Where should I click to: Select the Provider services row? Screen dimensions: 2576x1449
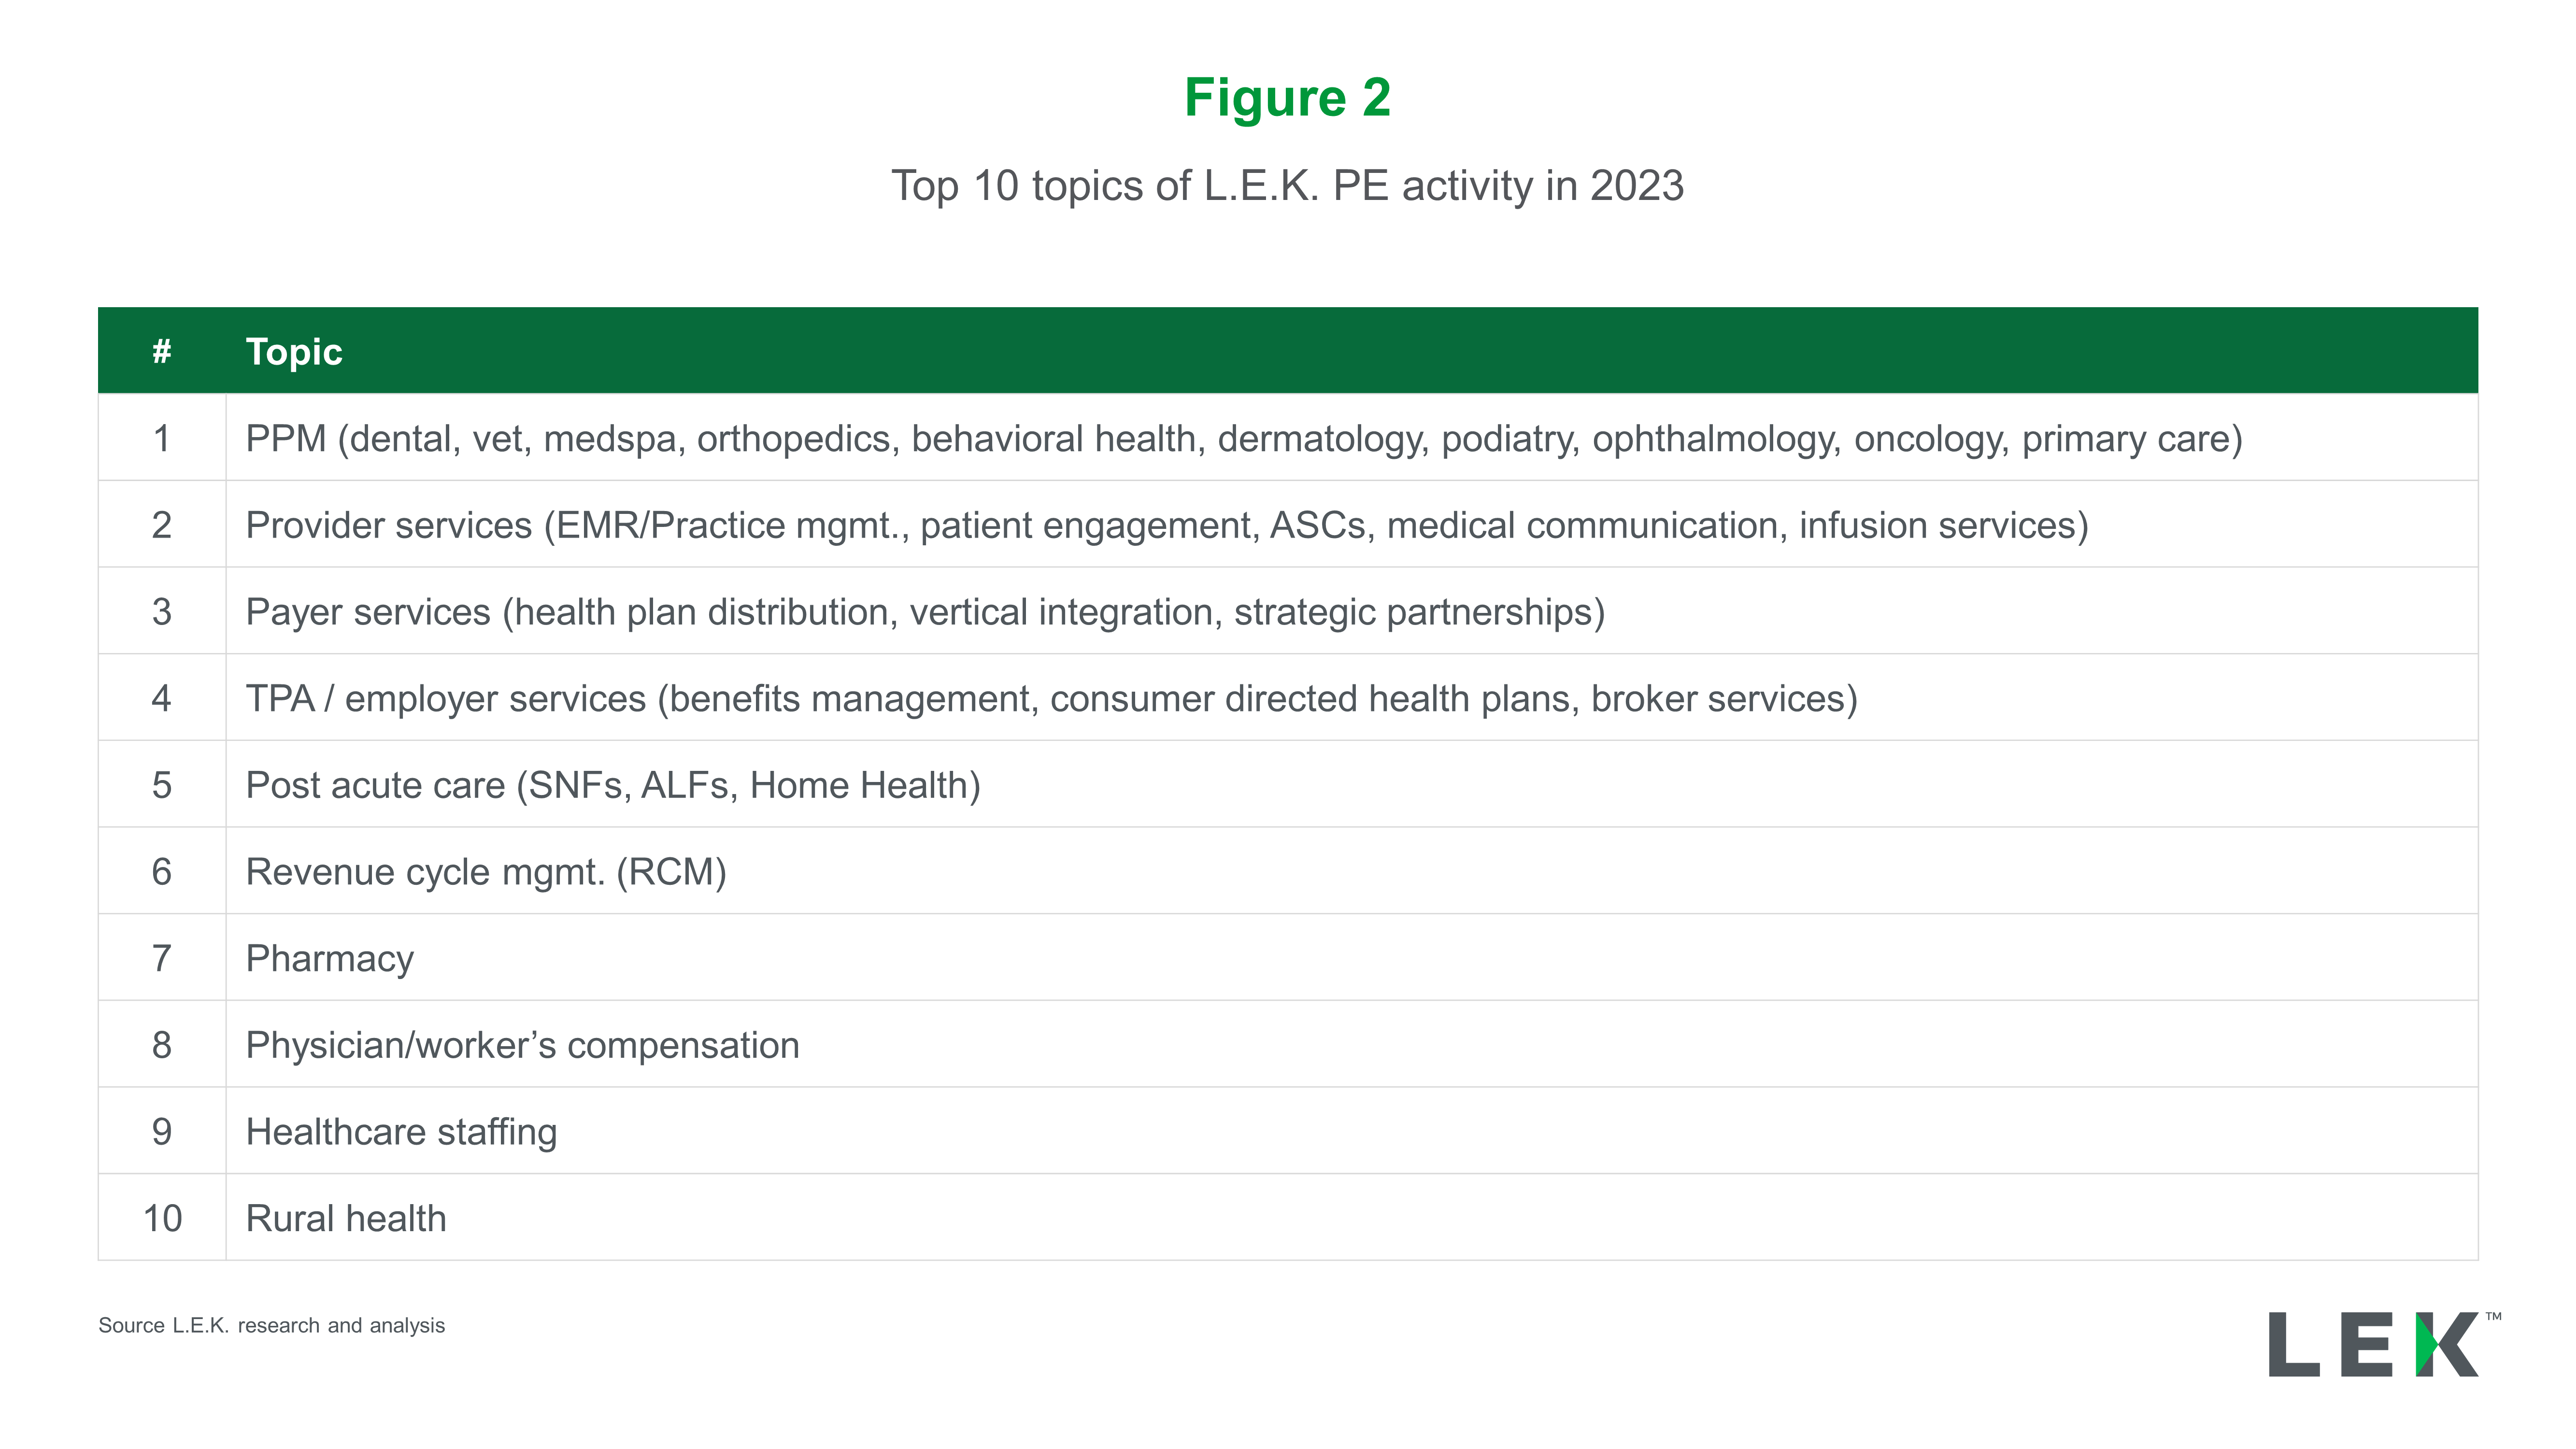click(1288, 525)
